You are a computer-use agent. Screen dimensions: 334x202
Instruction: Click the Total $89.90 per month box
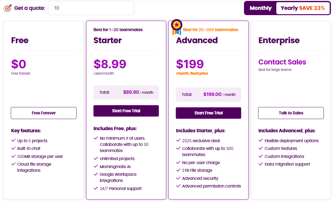tap(126, 92)
